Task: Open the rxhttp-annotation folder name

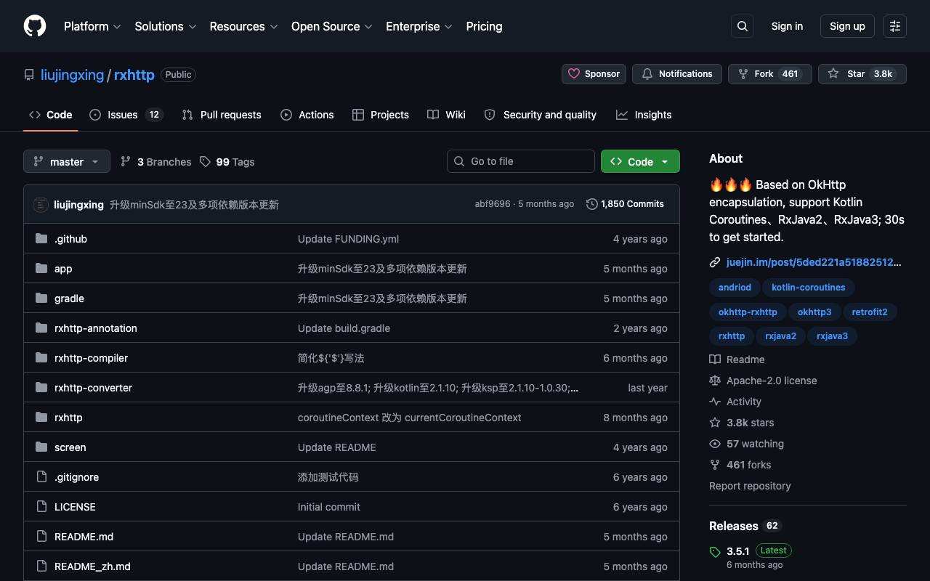Action: [96, 328]
